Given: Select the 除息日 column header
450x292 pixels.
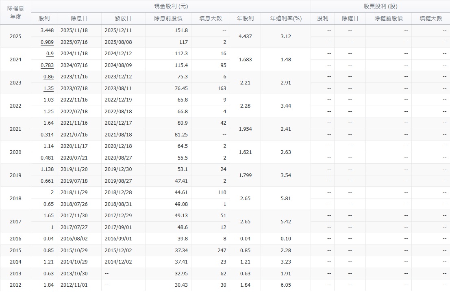Looking at the screenshot, I should point(79,18).
